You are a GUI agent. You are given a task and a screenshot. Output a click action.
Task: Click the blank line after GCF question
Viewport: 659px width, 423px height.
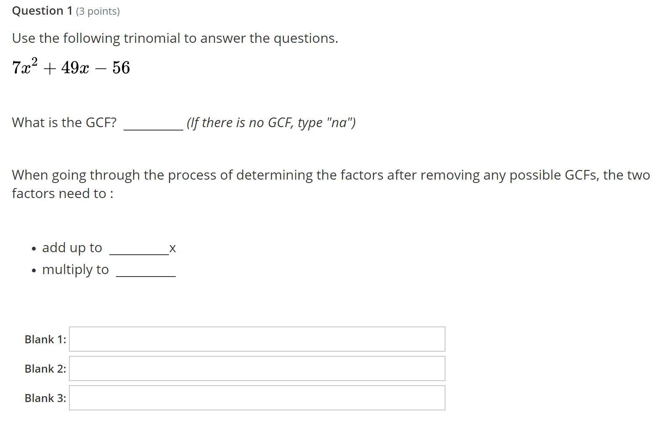tap(153, 126)
